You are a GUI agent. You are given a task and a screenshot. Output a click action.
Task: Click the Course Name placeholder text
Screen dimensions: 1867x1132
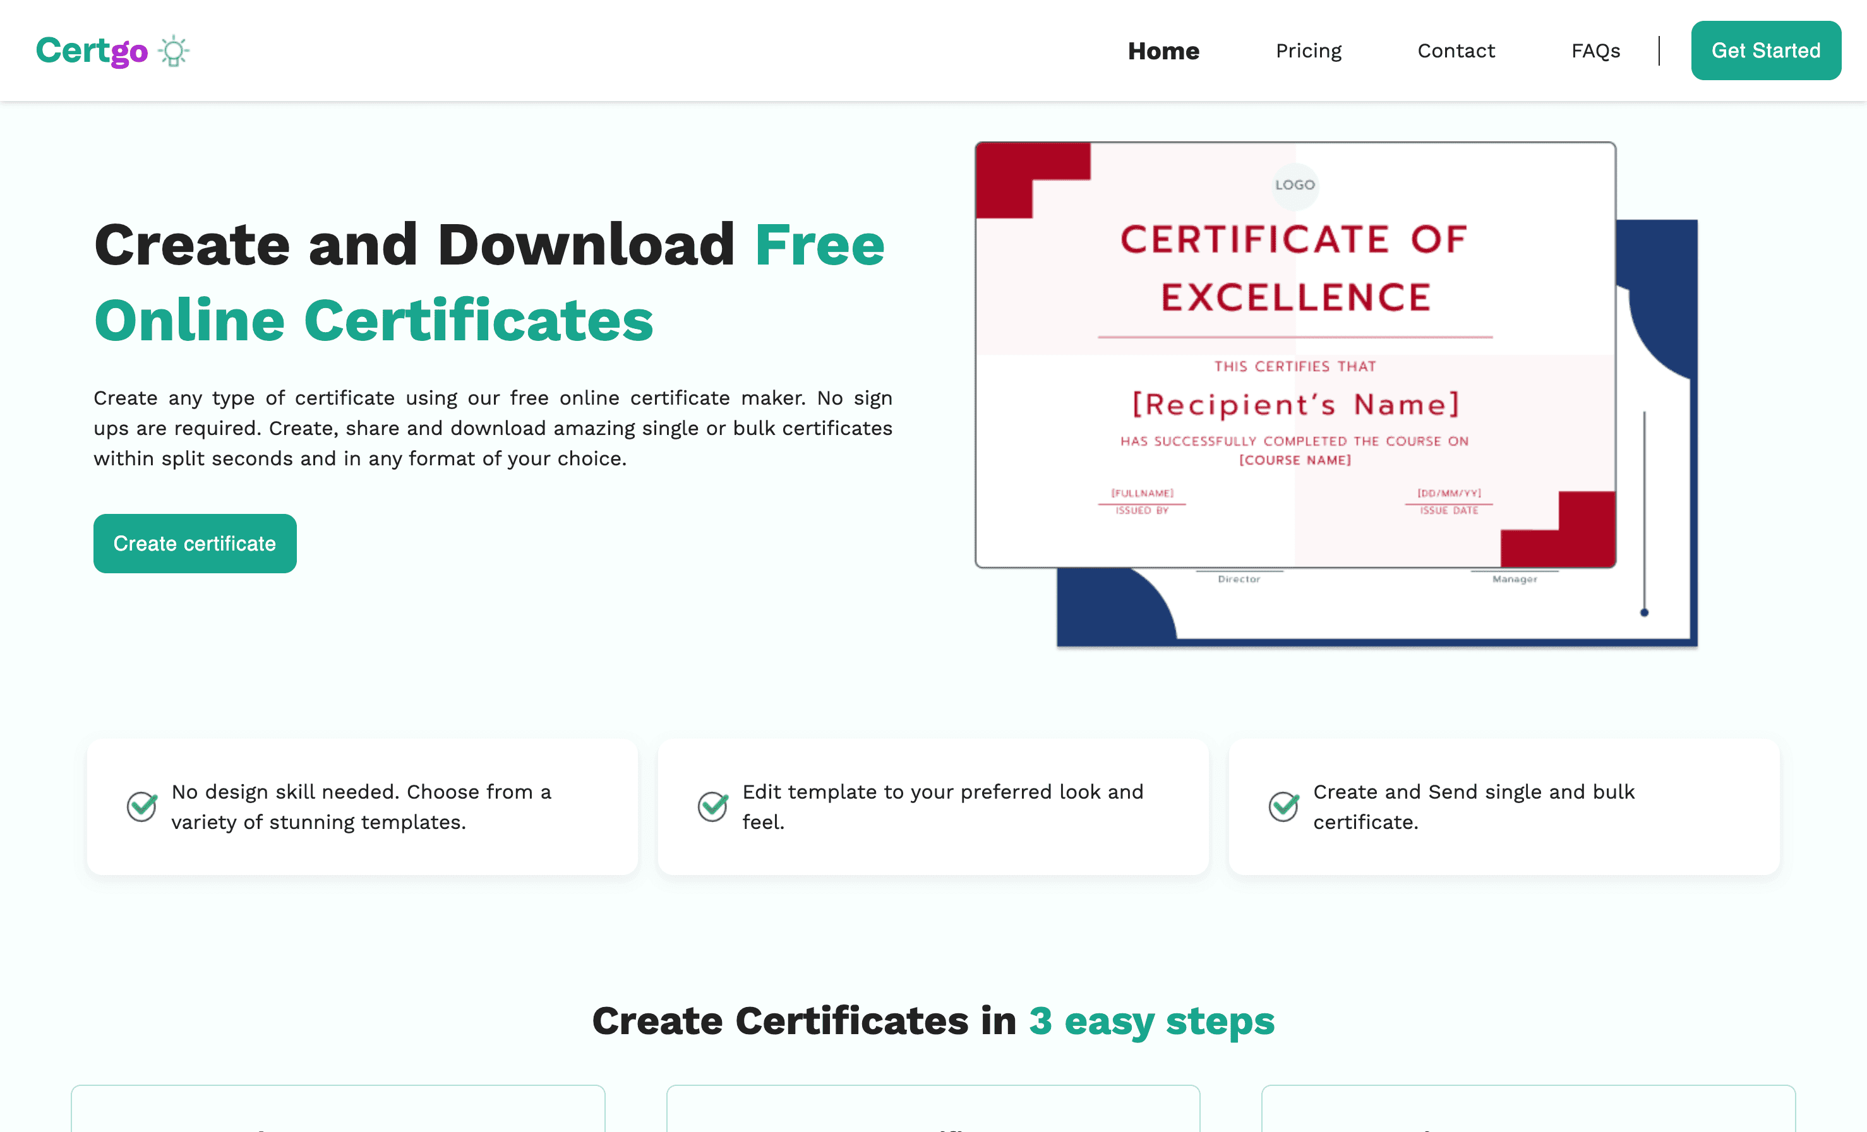point(1295,459)
